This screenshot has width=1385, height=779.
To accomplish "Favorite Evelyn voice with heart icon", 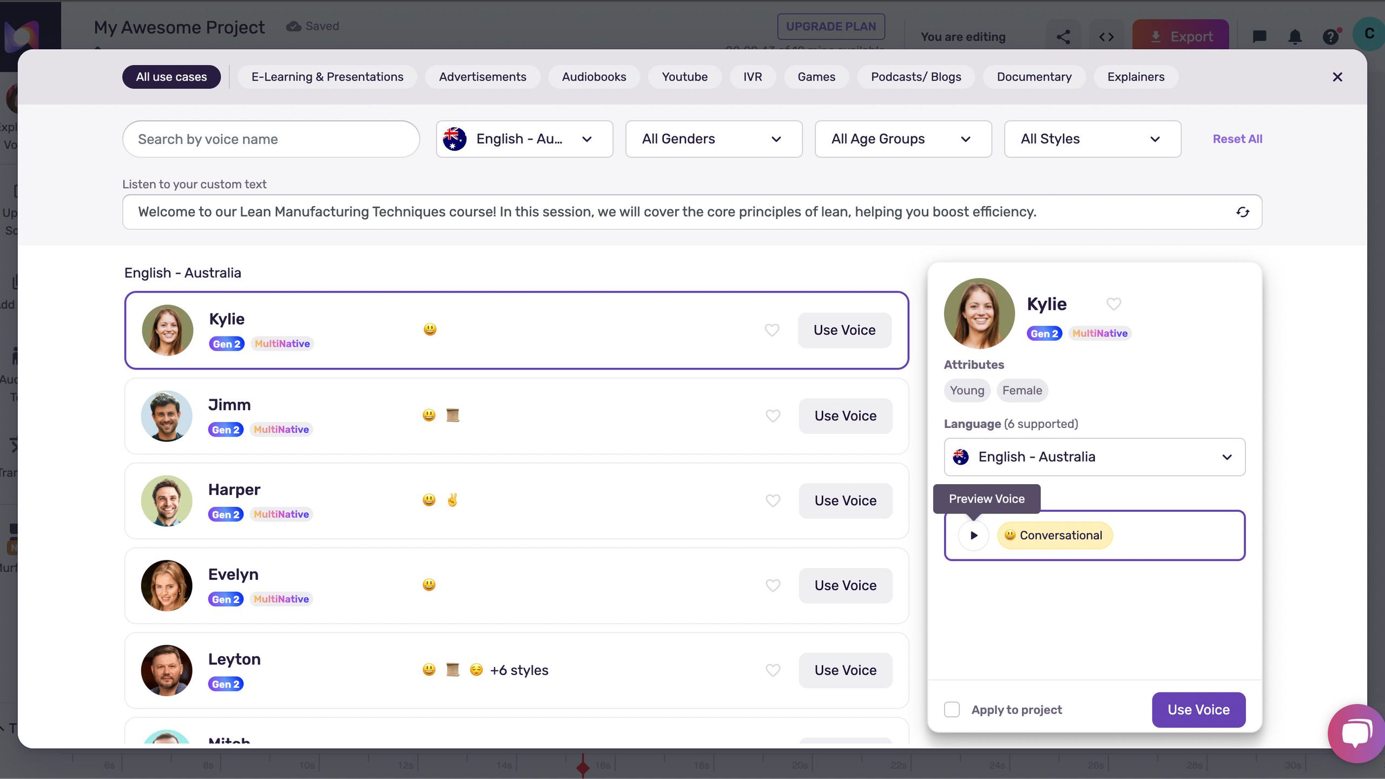I will click(773, 585).
